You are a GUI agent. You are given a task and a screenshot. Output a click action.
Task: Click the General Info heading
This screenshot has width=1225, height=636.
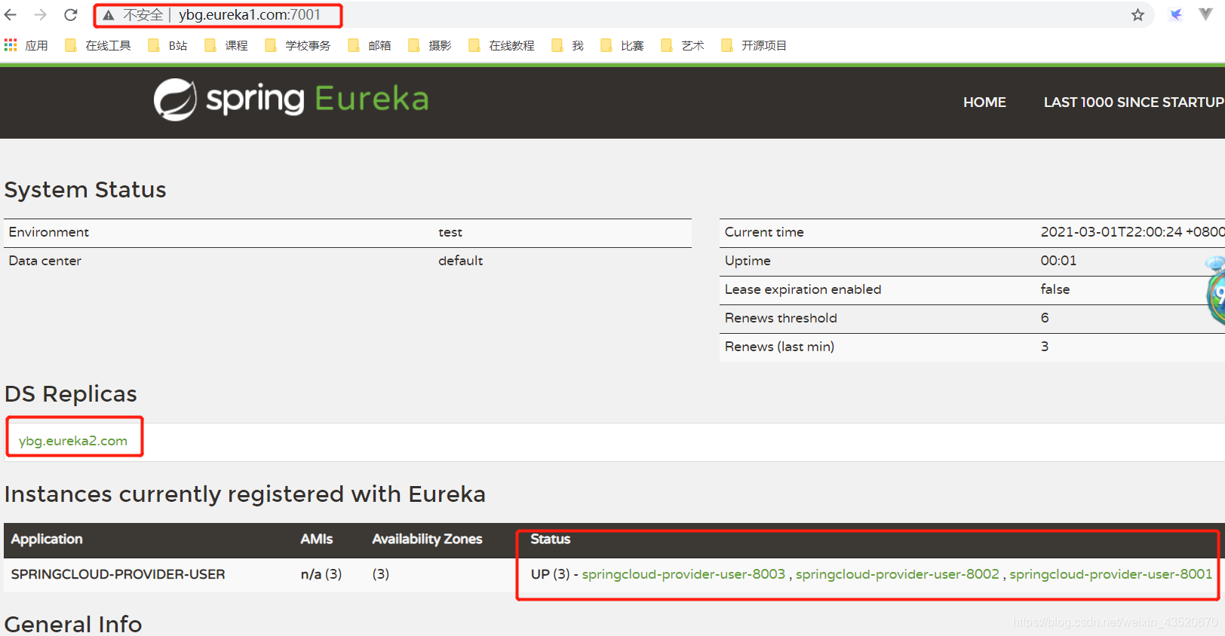tap(73, 625)
